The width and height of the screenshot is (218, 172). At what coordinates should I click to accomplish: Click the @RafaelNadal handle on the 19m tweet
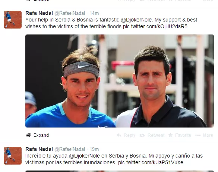[x=70, y=149]
